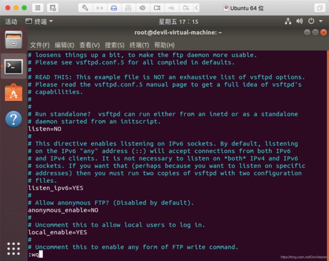Screen dimensions: 329x261
Task: Open the clock showing 星期五 17:15
Action: coord(178,22)
